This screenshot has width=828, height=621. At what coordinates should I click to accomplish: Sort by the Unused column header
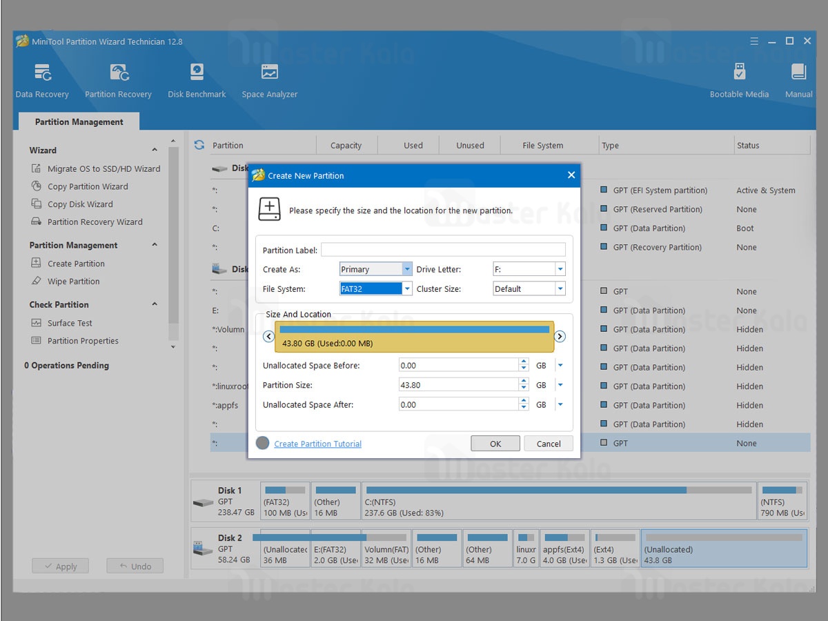(x=470, y=145)
